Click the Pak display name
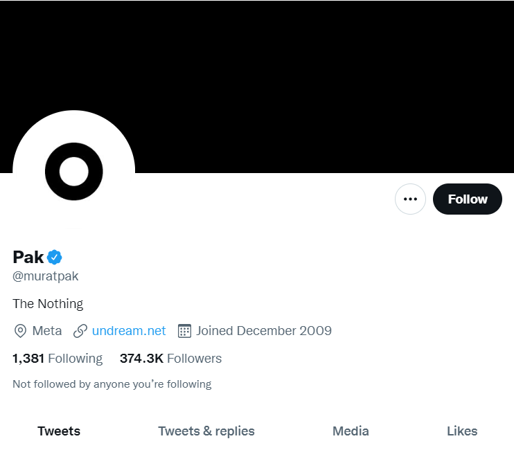The height and width of the screenshot is (450, 514). [28, 258]
